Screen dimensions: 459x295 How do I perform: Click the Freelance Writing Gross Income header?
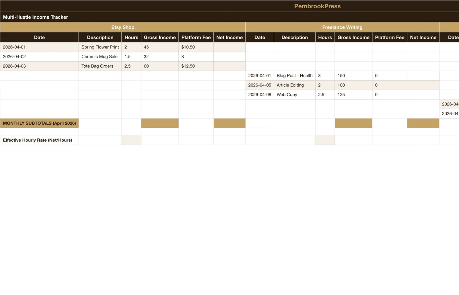tap(353, 37)
